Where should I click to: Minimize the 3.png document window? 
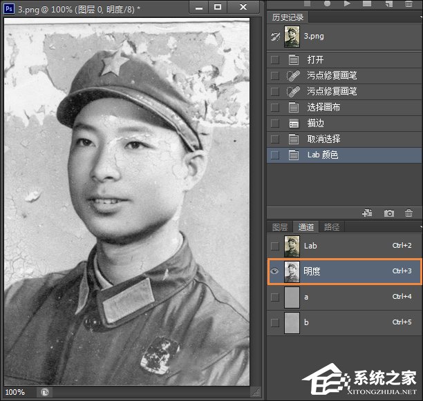[x=199, y=8]
